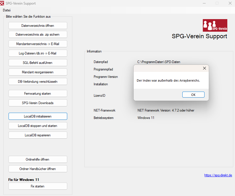The width and height of the screenshot is (235, 196).
Task: Confirm error dialog with OK
Action: (x=193, y=95)
